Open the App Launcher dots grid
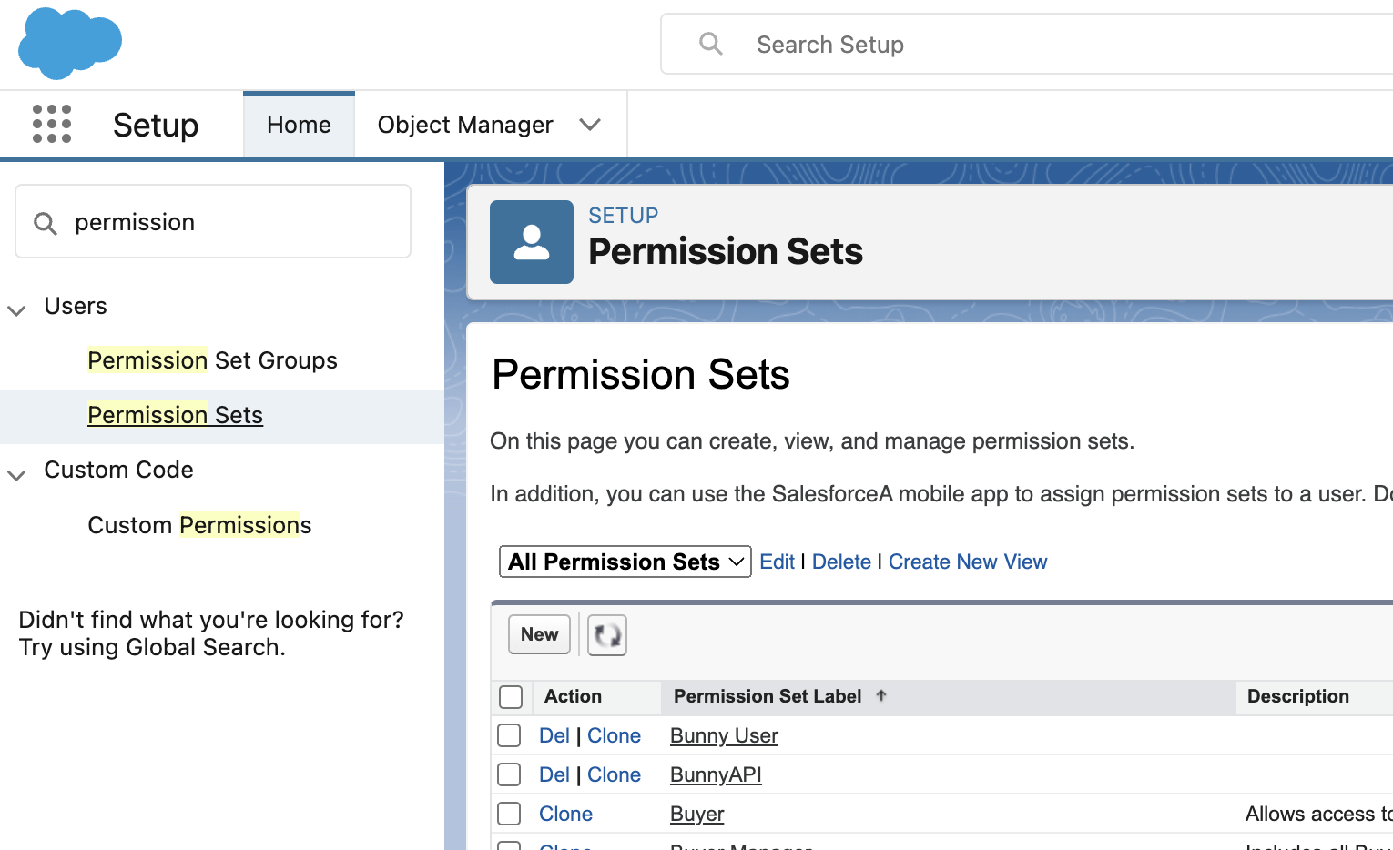The image size is (1393, 850). pos(52,124)
